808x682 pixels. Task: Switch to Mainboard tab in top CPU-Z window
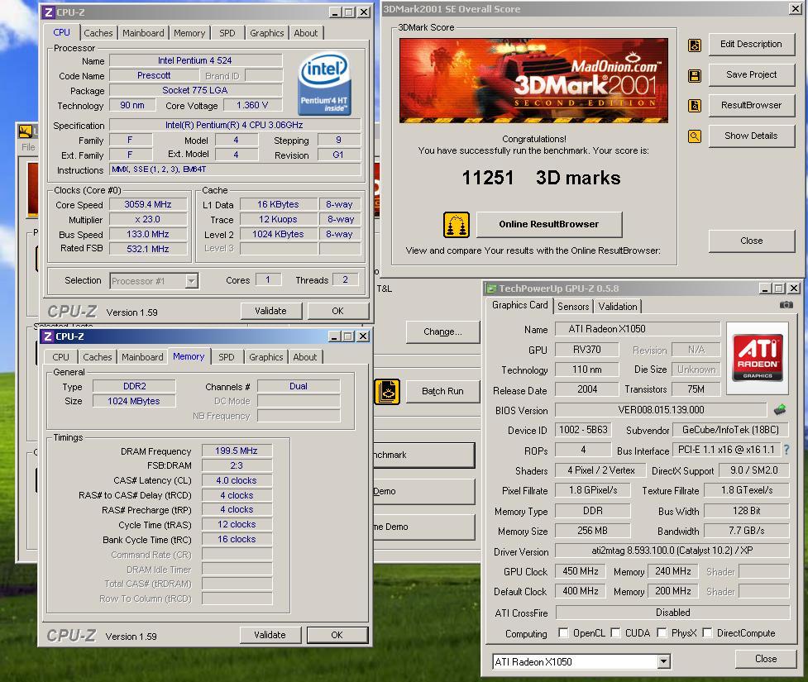tap(143, 33)
